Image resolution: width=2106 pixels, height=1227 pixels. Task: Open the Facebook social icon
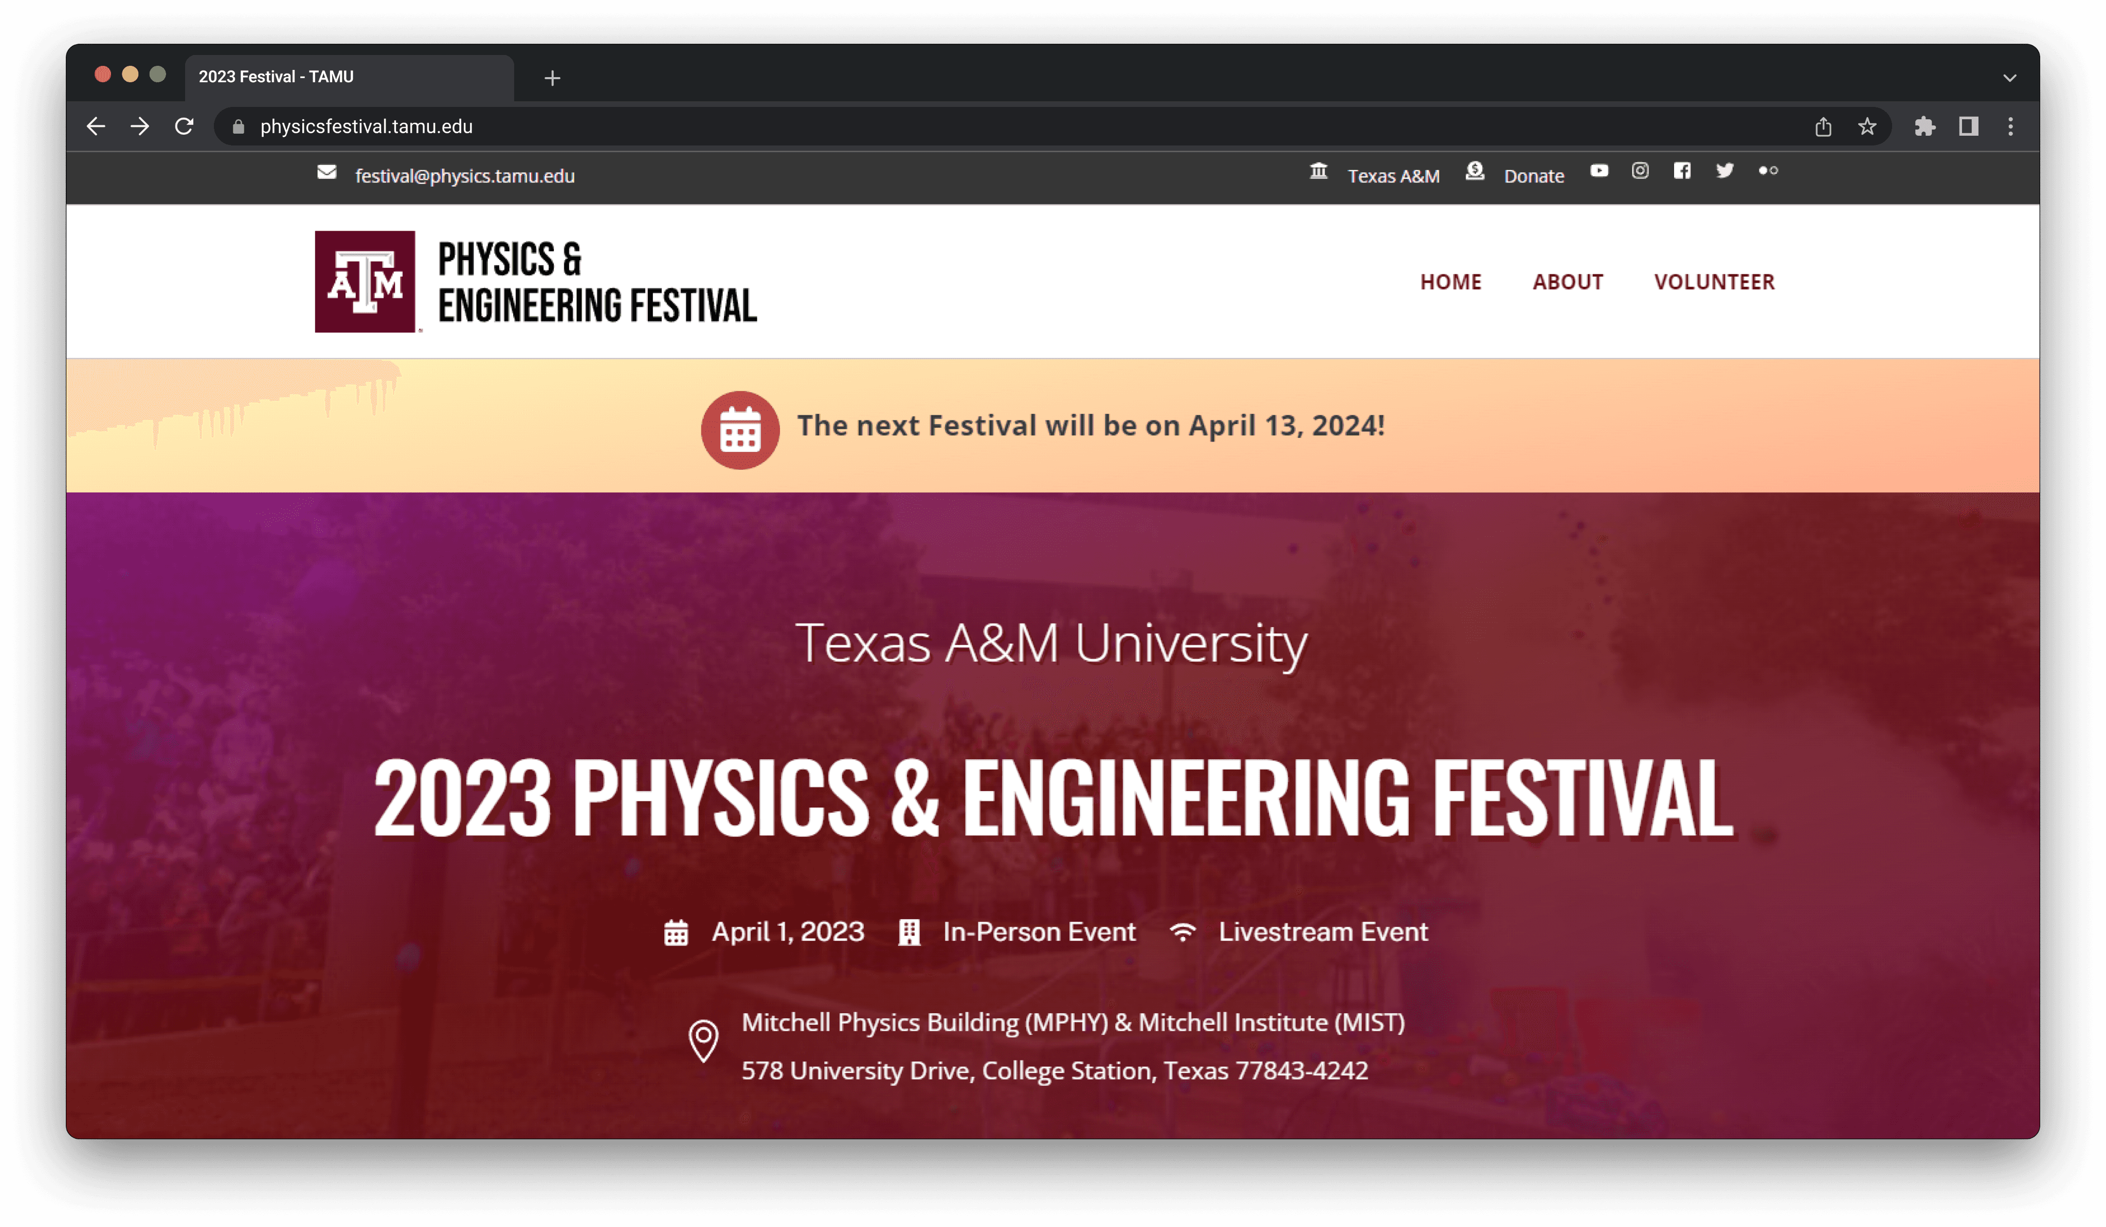click(1682, 170)
